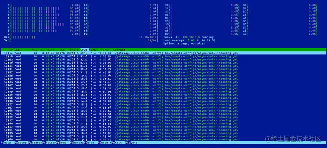Screen dimensions: 327x148
Task: Select process row with PID 17433
Action: 163,82
